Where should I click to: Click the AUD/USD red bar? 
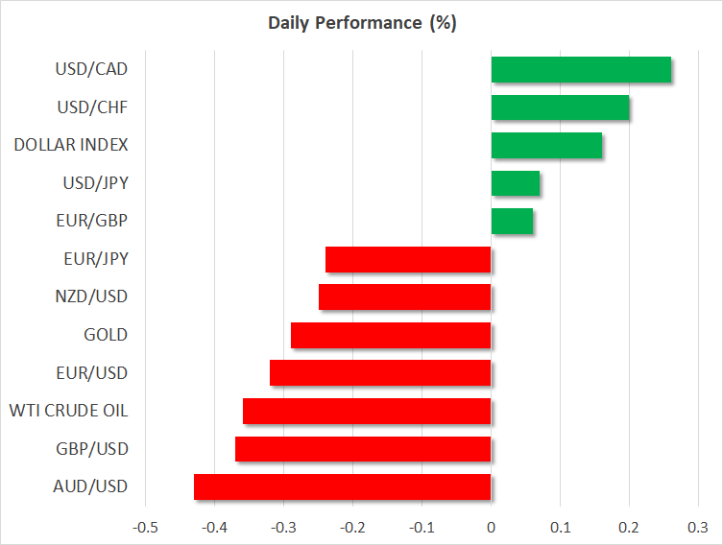coord(342,486)
